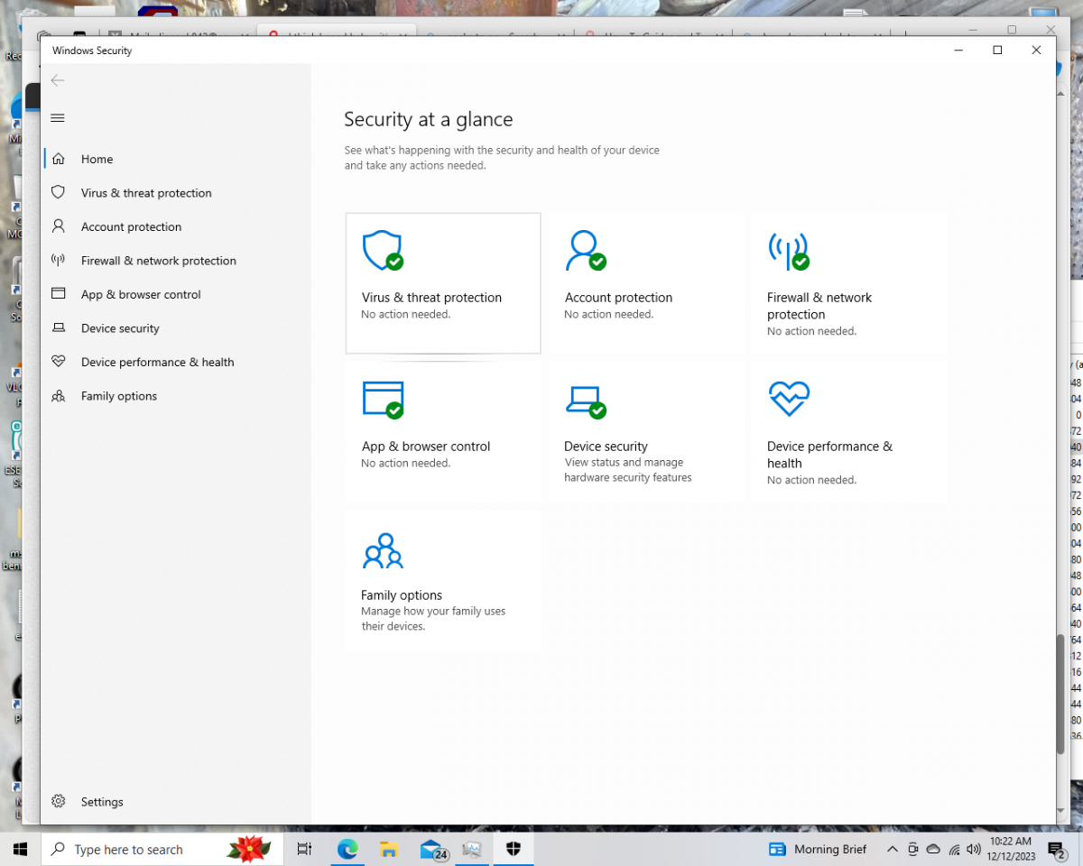Open the App & browser control window tile
Viewport: 1083px width, 866px height.
(x=443, y=432)
